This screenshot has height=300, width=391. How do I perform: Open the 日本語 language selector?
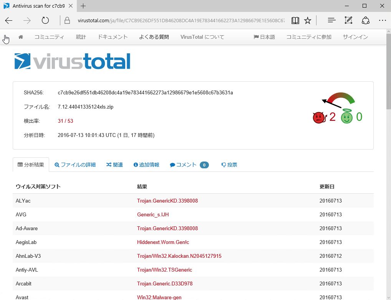click(264, 37)
